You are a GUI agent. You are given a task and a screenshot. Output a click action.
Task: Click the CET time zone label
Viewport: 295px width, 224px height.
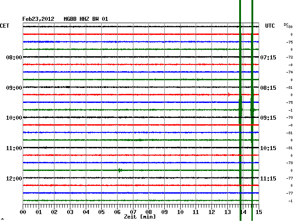pos(5,26)
